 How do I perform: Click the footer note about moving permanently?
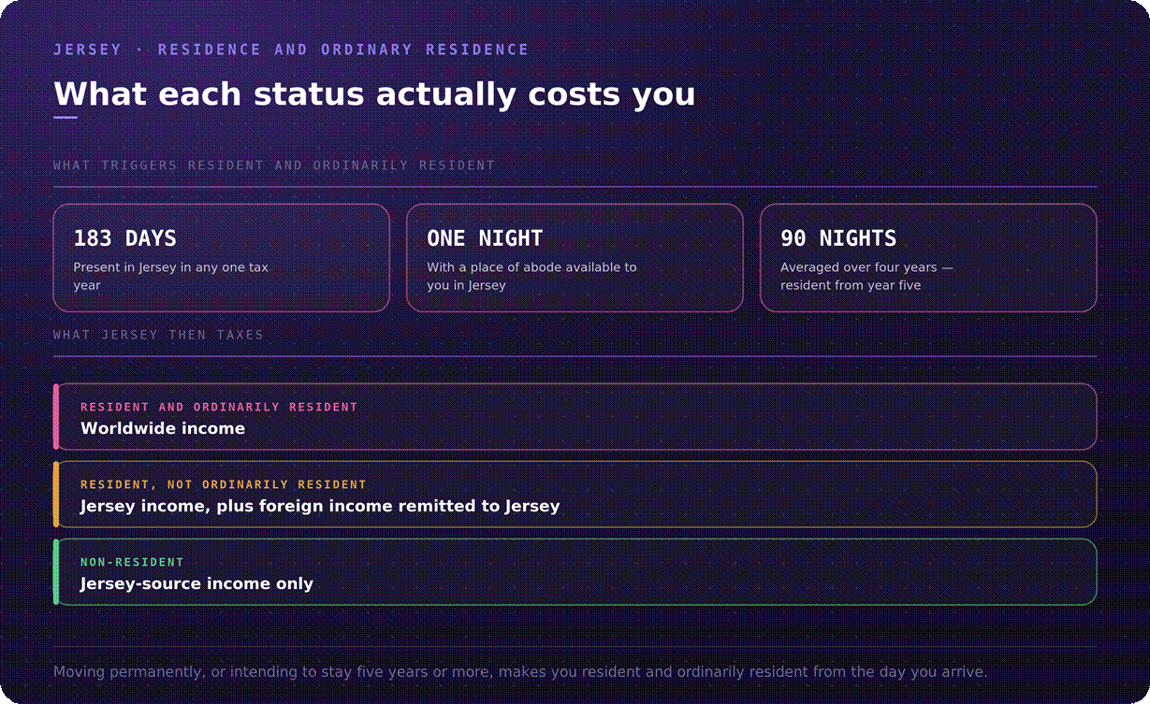520,671
